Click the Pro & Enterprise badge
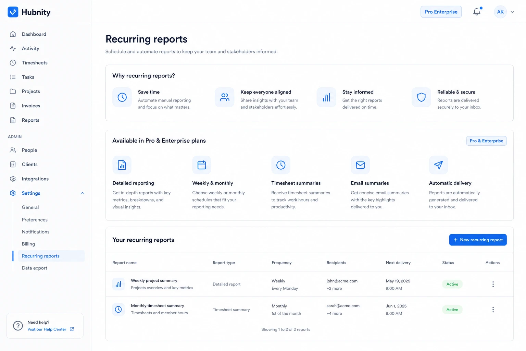Image resolution: width=526 pixels, height=351 pixels. pyautogui.click(x=486, y=141)
